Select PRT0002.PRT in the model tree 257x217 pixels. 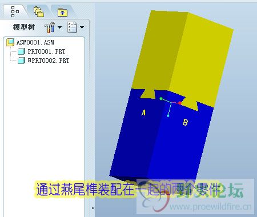click(50, 61)
